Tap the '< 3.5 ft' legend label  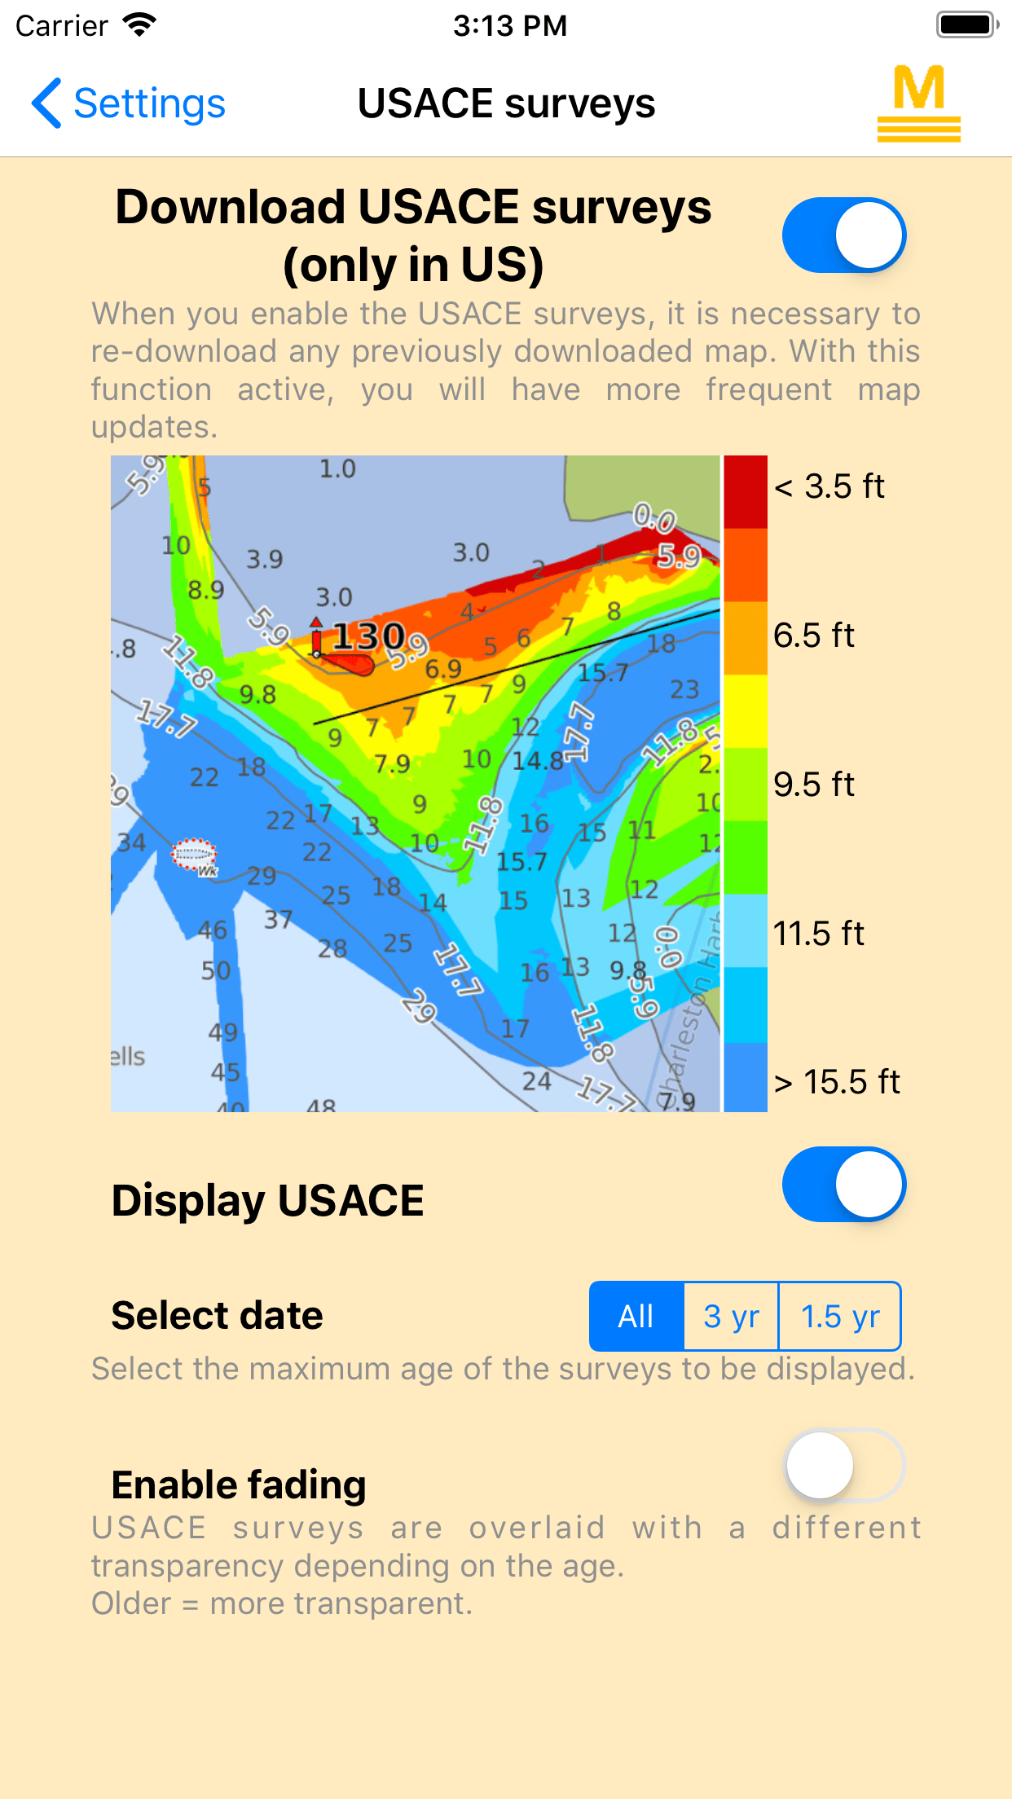[x=829, y=486]
